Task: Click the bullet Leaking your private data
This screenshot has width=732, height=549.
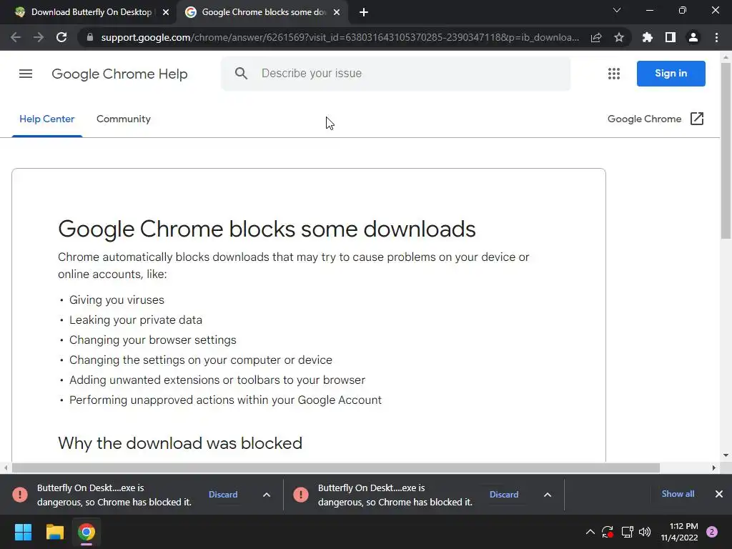Action: [x=136, y=320]
